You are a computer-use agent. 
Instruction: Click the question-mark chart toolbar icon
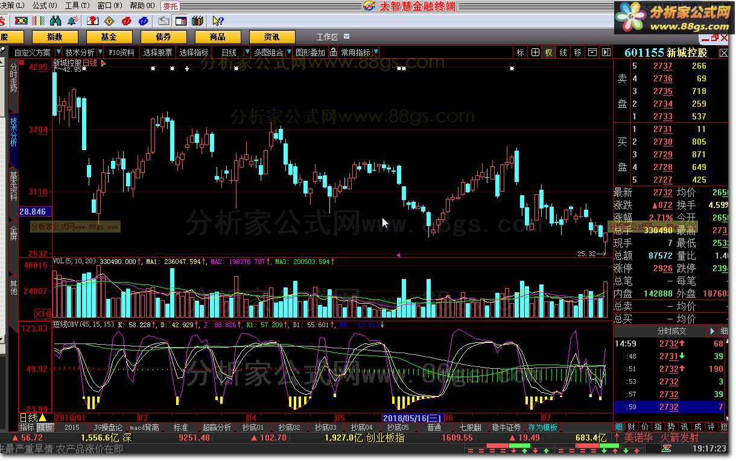tap(92, 21)
